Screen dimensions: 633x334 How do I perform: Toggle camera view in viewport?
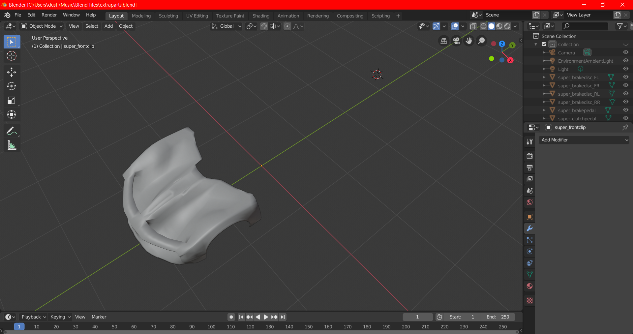(456, 41)
